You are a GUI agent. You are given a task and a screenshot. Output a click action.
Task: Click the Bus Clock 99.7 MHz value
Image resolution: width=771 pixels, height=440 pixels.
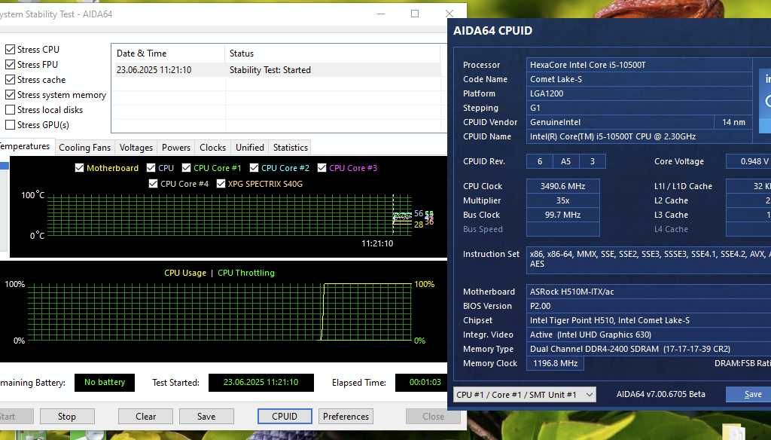click(563, 215)
